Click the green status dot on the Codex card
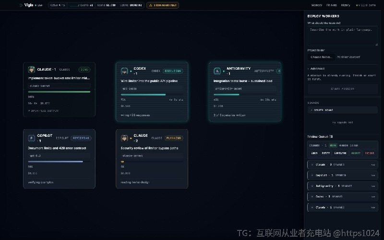 click(131, 71)
